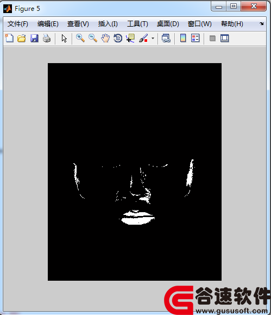Screen dimensions: 271x315
Task: Click the Link Plot icon
Action: pos(166,38)
